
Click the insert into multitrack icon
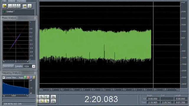point(14,6)
